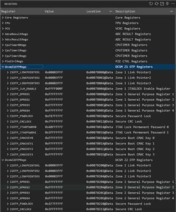176x212 pixels.
Task: Toggle continuous refresh circular-arrows icon
Action: pyautogui.click(x=157, y=4)
